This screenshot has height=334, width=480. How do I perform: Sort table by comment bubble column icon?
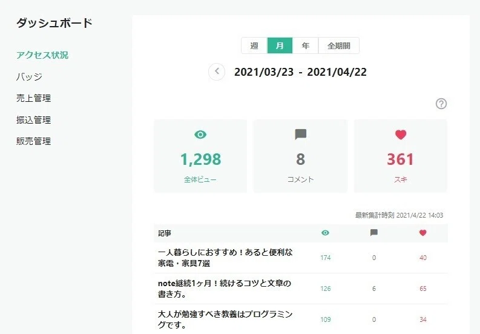point(374,233)
